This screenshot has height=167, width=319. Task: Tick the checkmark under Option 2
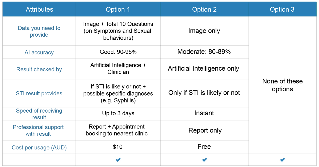[204, 160]
